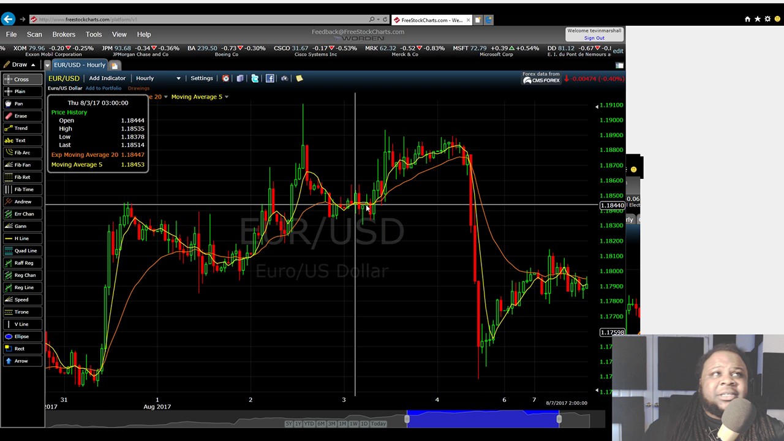Set range to 1Y on timeline
The image size is (784, 441).
pos(298,424)
